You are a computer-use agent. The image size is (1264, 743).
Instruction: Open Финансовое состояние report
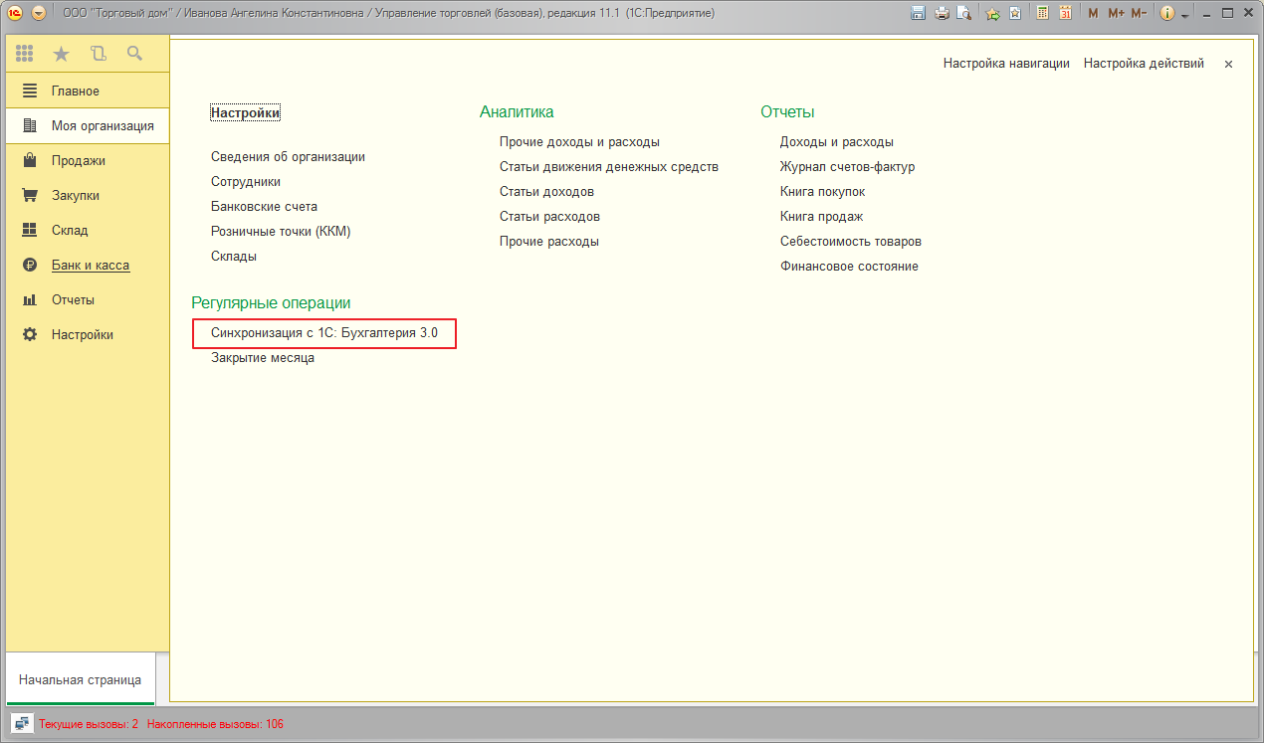(x=849, y=267)
